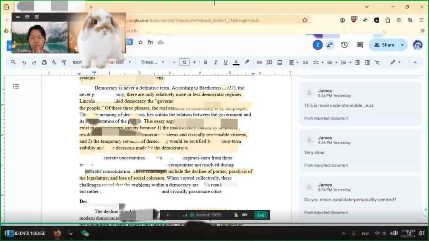Open Wi-Fi network settings in tray
The image size is (429, 241).
click(x=377, y=233)
